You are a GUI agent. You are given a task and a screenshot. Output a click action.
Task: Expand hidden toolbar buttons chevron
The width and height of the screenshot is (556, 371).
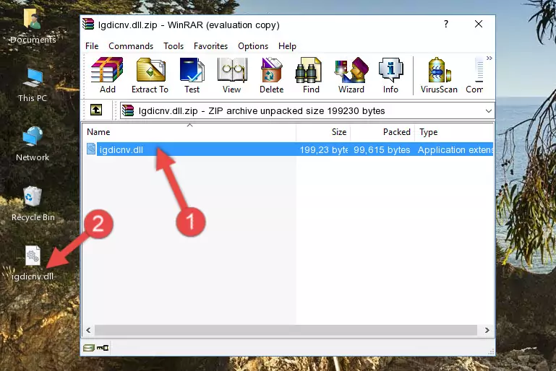(x=489, y=58)
